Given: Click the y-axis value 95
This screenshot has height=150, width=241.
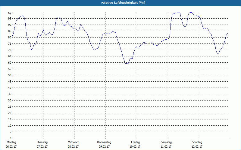Looking at the screenshot, I should tap(10, 19).
